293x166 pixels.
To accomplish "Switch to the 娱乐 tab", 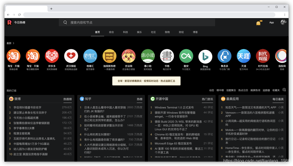I will coord(139,32).
